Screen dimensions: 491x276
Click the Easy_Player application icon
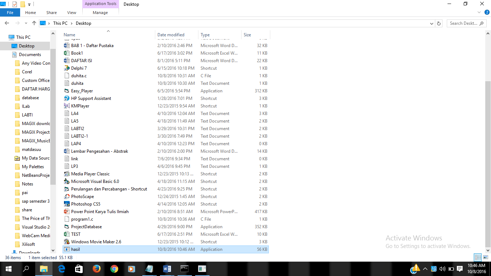tap(66, 91)
